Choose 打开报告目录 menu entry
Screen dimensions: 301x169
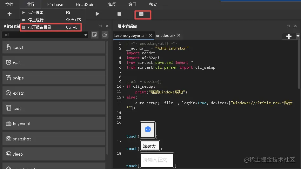coord(51,27)
